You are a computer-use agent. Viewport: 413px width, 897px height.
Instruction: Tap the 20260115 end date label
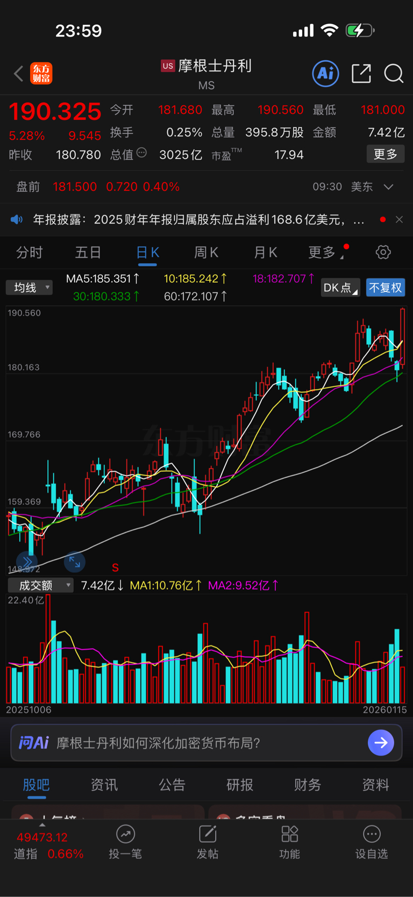click(384, 709)
